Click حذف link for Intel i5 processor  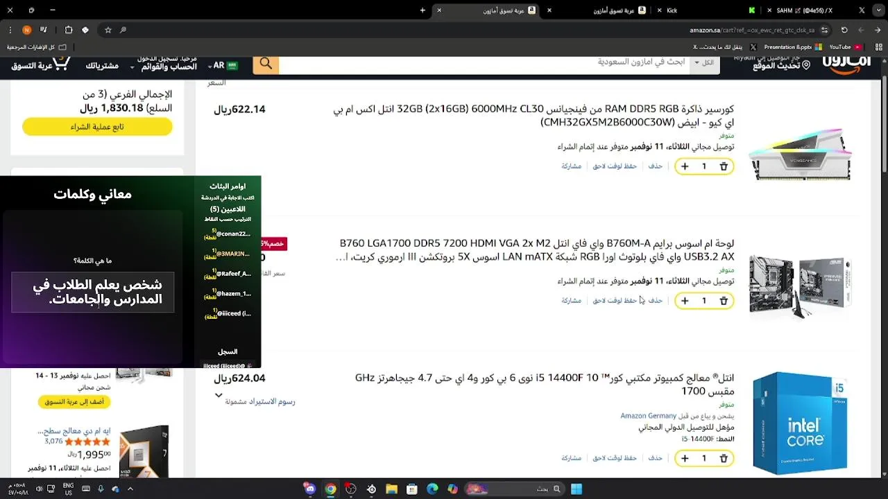coord(655,458)
